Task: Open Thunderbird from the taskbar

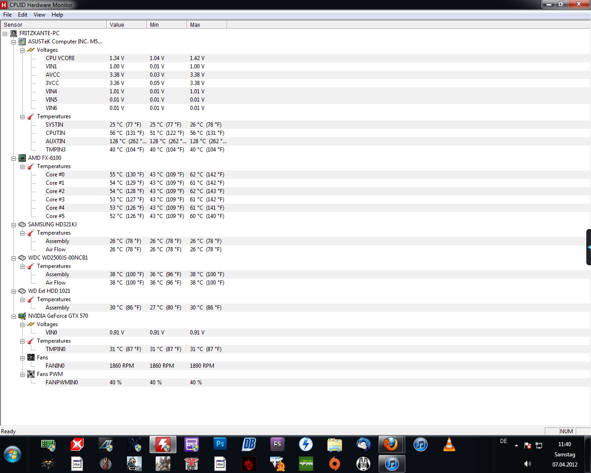Action: tap(363, 444)
